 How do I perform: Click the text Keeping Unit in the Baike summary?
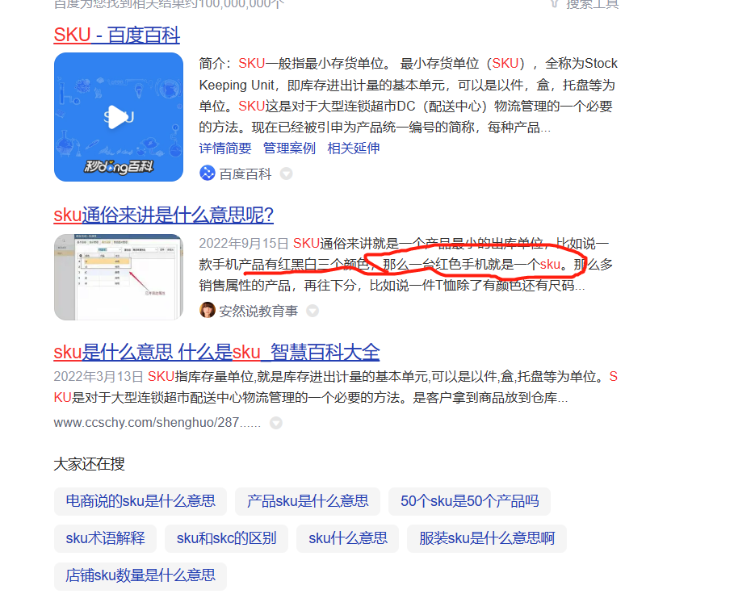237,86
